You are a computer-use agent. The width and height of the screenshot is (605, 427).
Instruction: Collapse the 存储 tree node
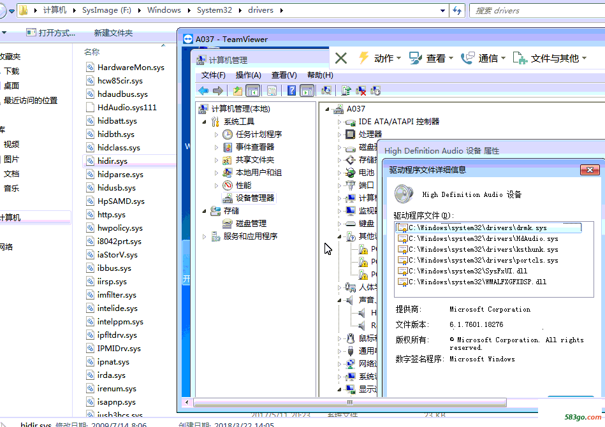205,211
